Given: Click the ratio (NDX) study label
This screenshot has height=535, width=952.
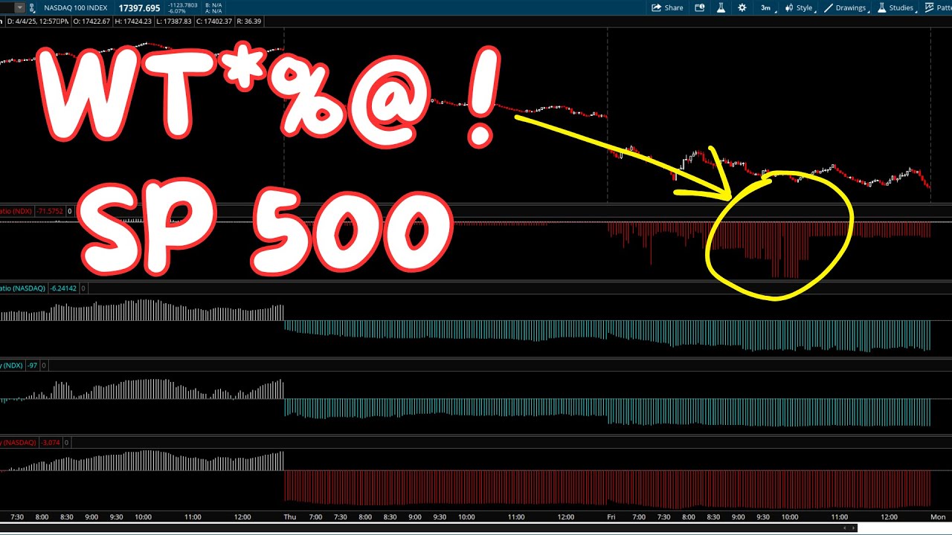Looking at the screenshot, I should pyautogui.click(x=17, y=211).
